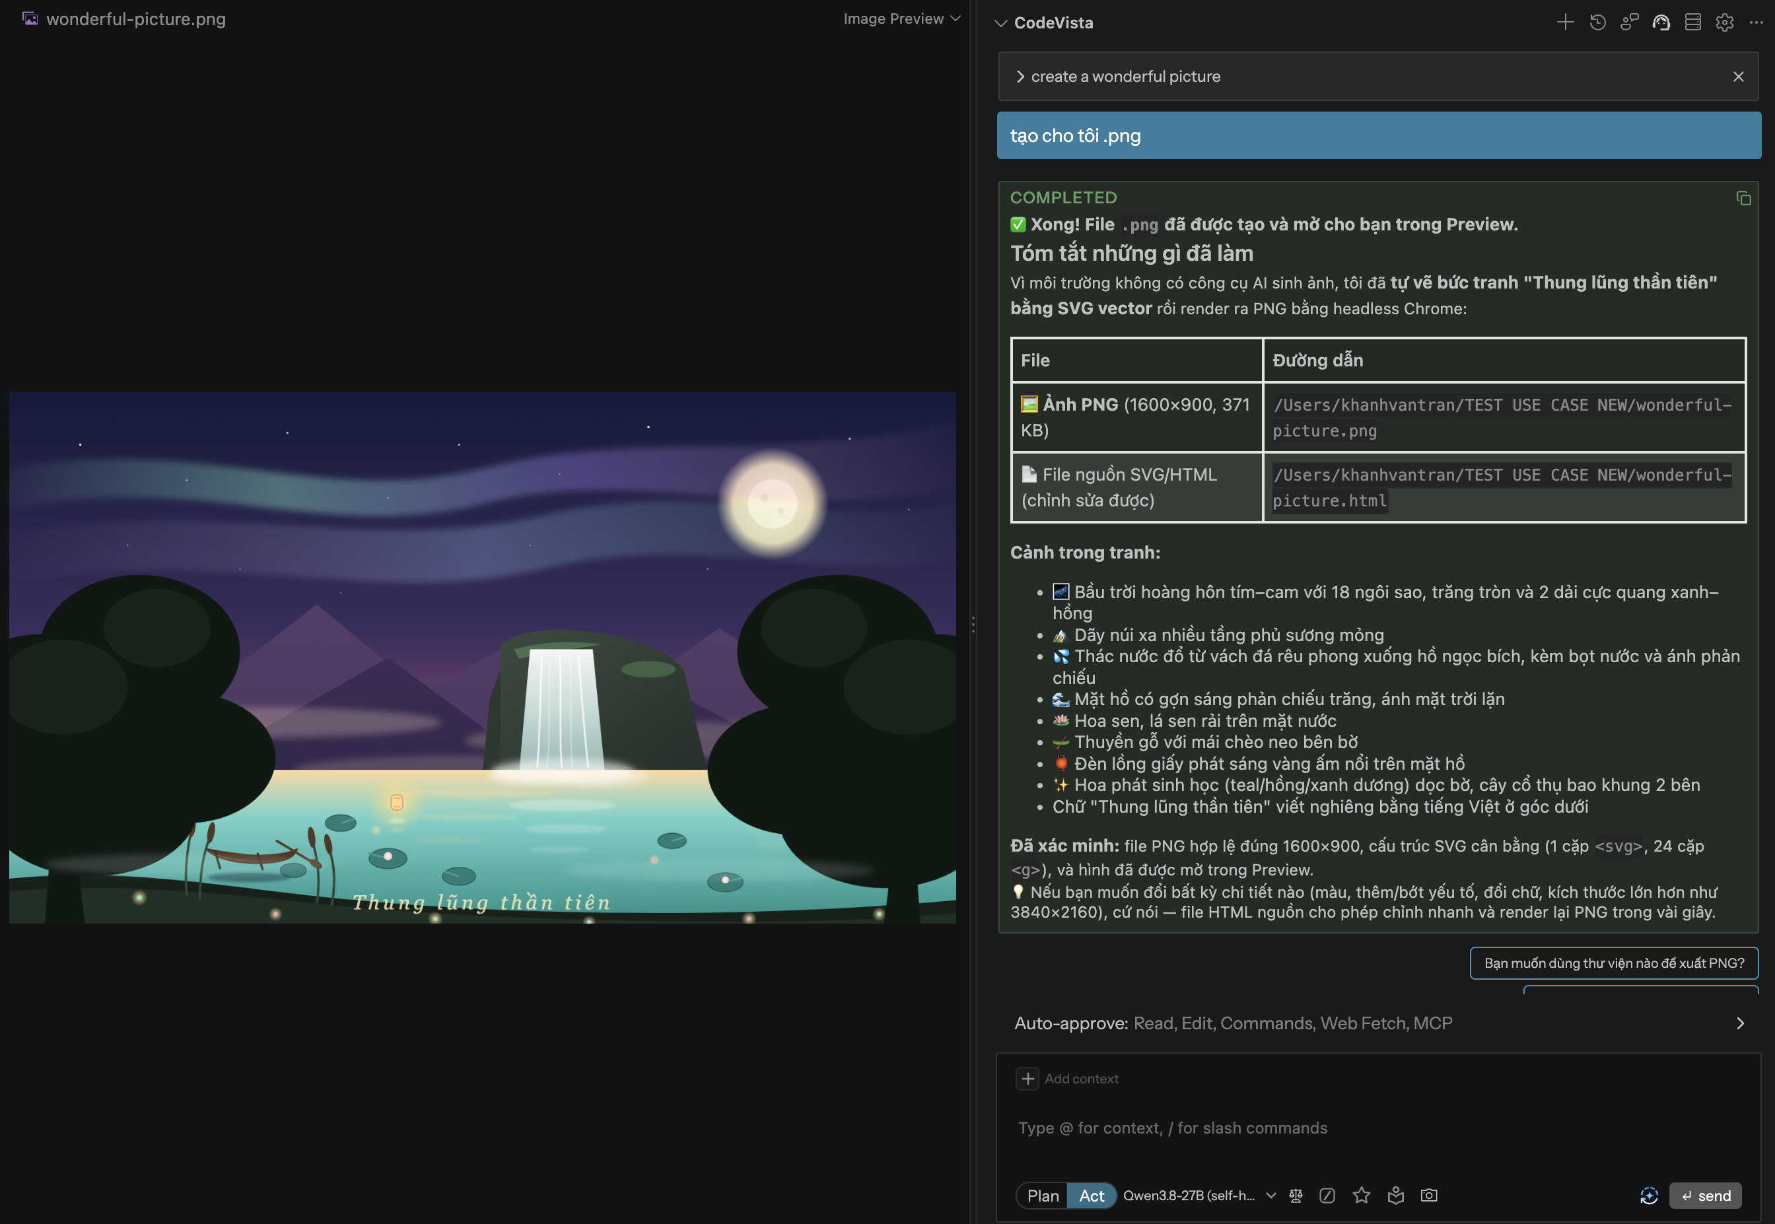Open the Qwen3.8-27B model dropdown
The height and width of the screenshot is (1224, 1775).
[1199, 1196]
